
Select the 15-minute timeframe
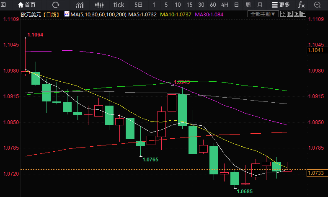[189, 5]
